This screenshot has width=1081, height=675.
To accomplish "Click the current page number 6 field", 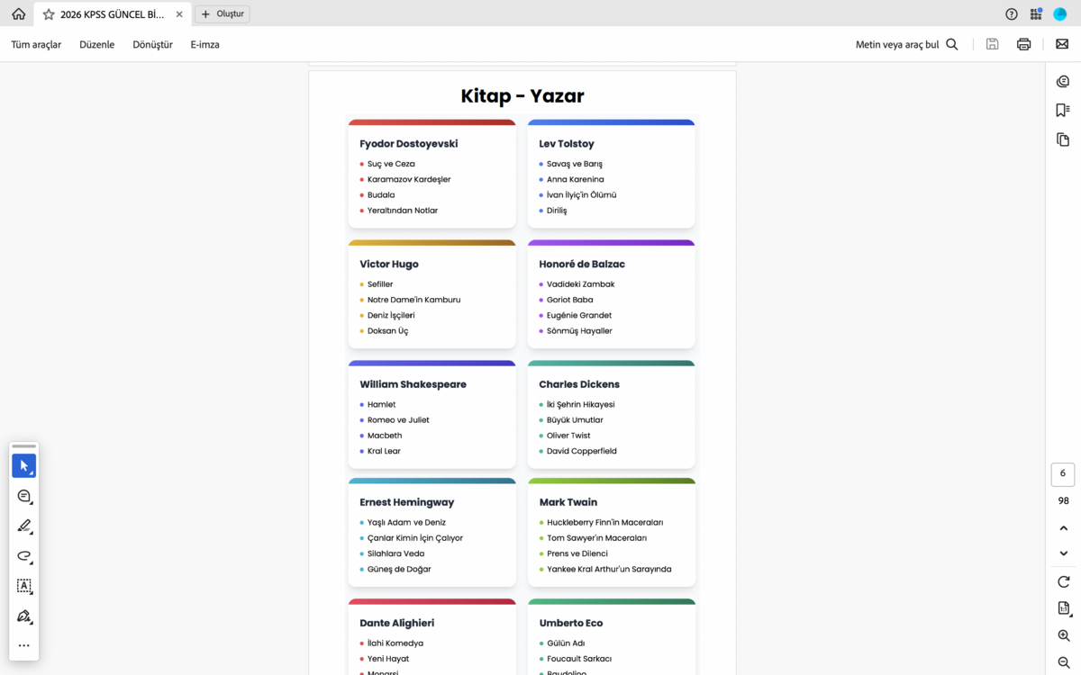I will pyautogui.click(x=1063, y=473).
